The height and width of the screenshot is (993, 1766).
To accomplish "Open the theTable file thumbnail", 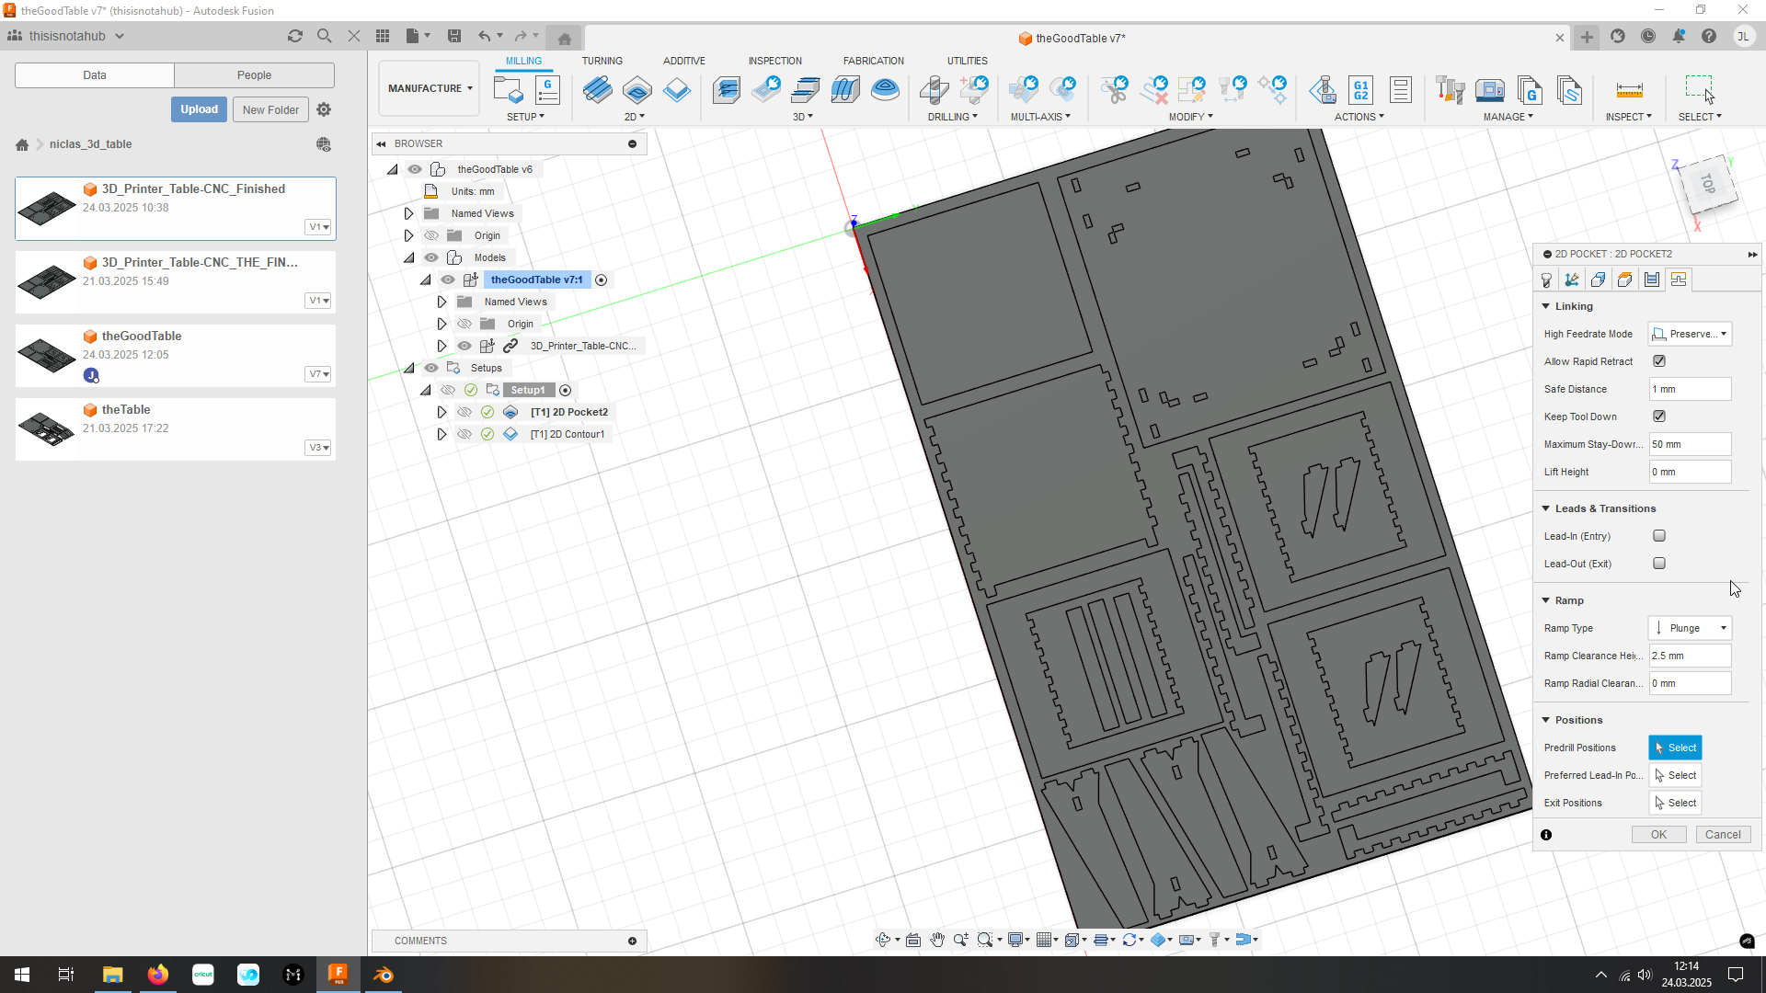I will [x=47, y=428].
